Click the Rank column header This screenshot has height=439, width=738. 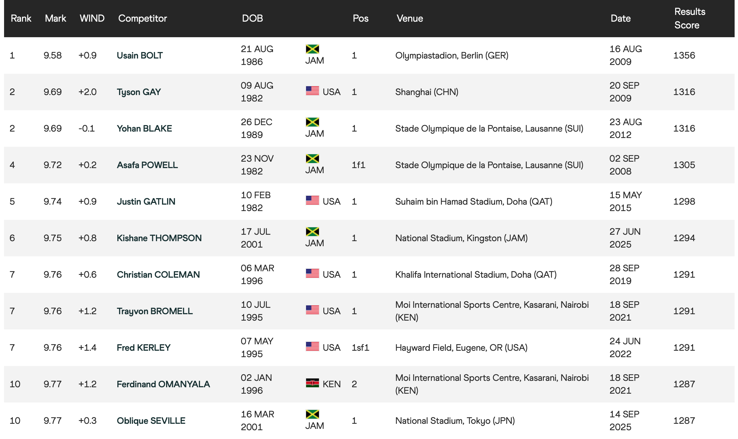coord(21,18)
